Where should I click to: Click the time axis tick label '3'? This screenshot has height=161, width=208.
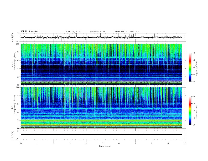coord(70,143)
